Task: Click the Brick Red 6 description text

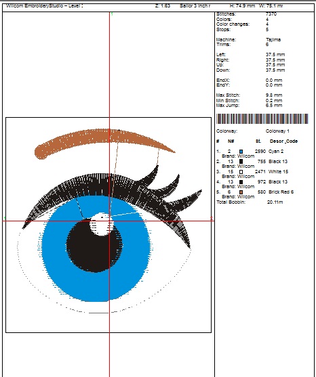Action: tap(281, 192)
